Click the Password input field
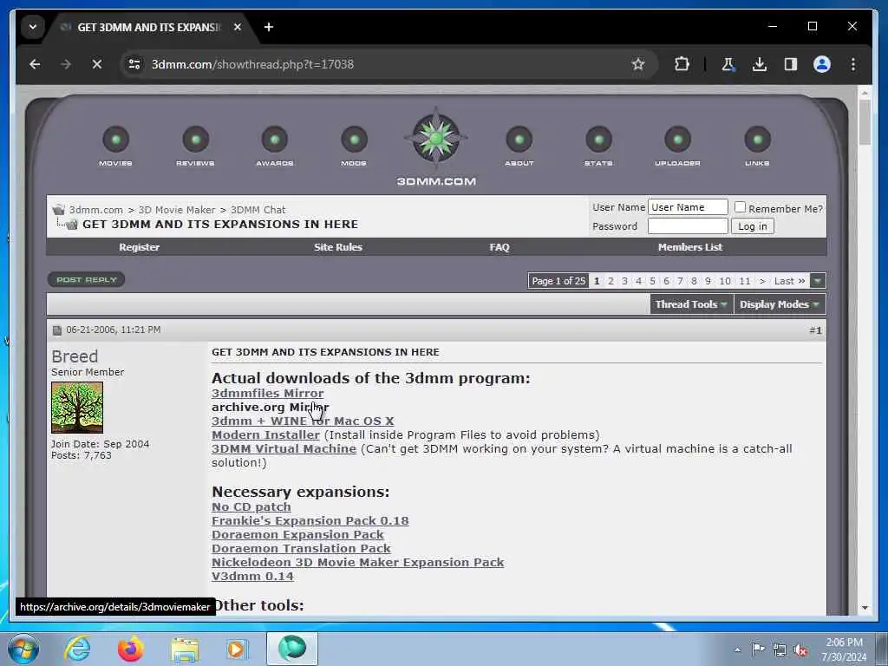The width and height of the screenshot is (888, 666). click(688, 226)
